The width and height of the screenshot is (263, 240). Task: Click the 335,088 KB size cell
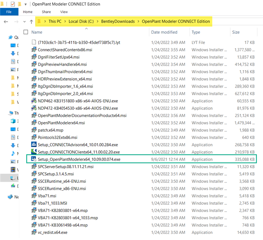pos(245,159)
